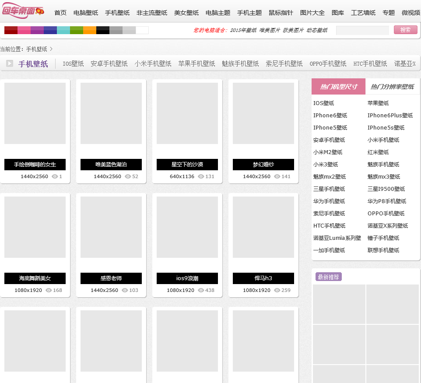The width and height of the screenshot is (421, 383).
Task: Click the eye view icon under ios9浪潮
Action: pos(201,290)
